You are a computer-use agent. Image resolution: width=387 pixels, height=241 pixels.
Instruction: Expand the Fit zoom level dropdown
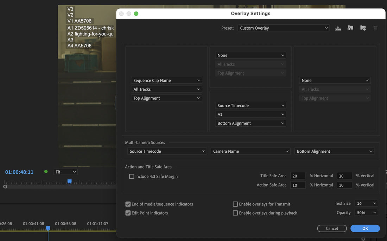coord(65,171)
